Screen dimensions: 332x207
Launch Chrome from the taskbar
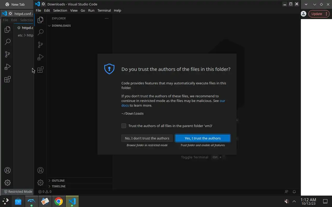point(58,201)
